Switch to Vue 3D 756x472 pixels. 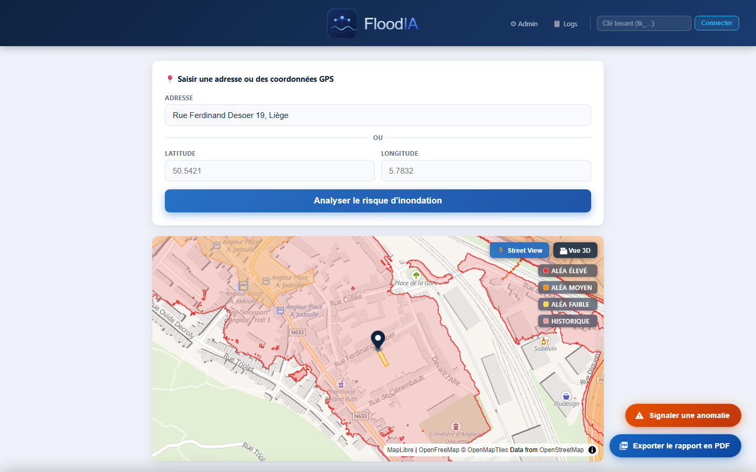(x=575, y=251)
